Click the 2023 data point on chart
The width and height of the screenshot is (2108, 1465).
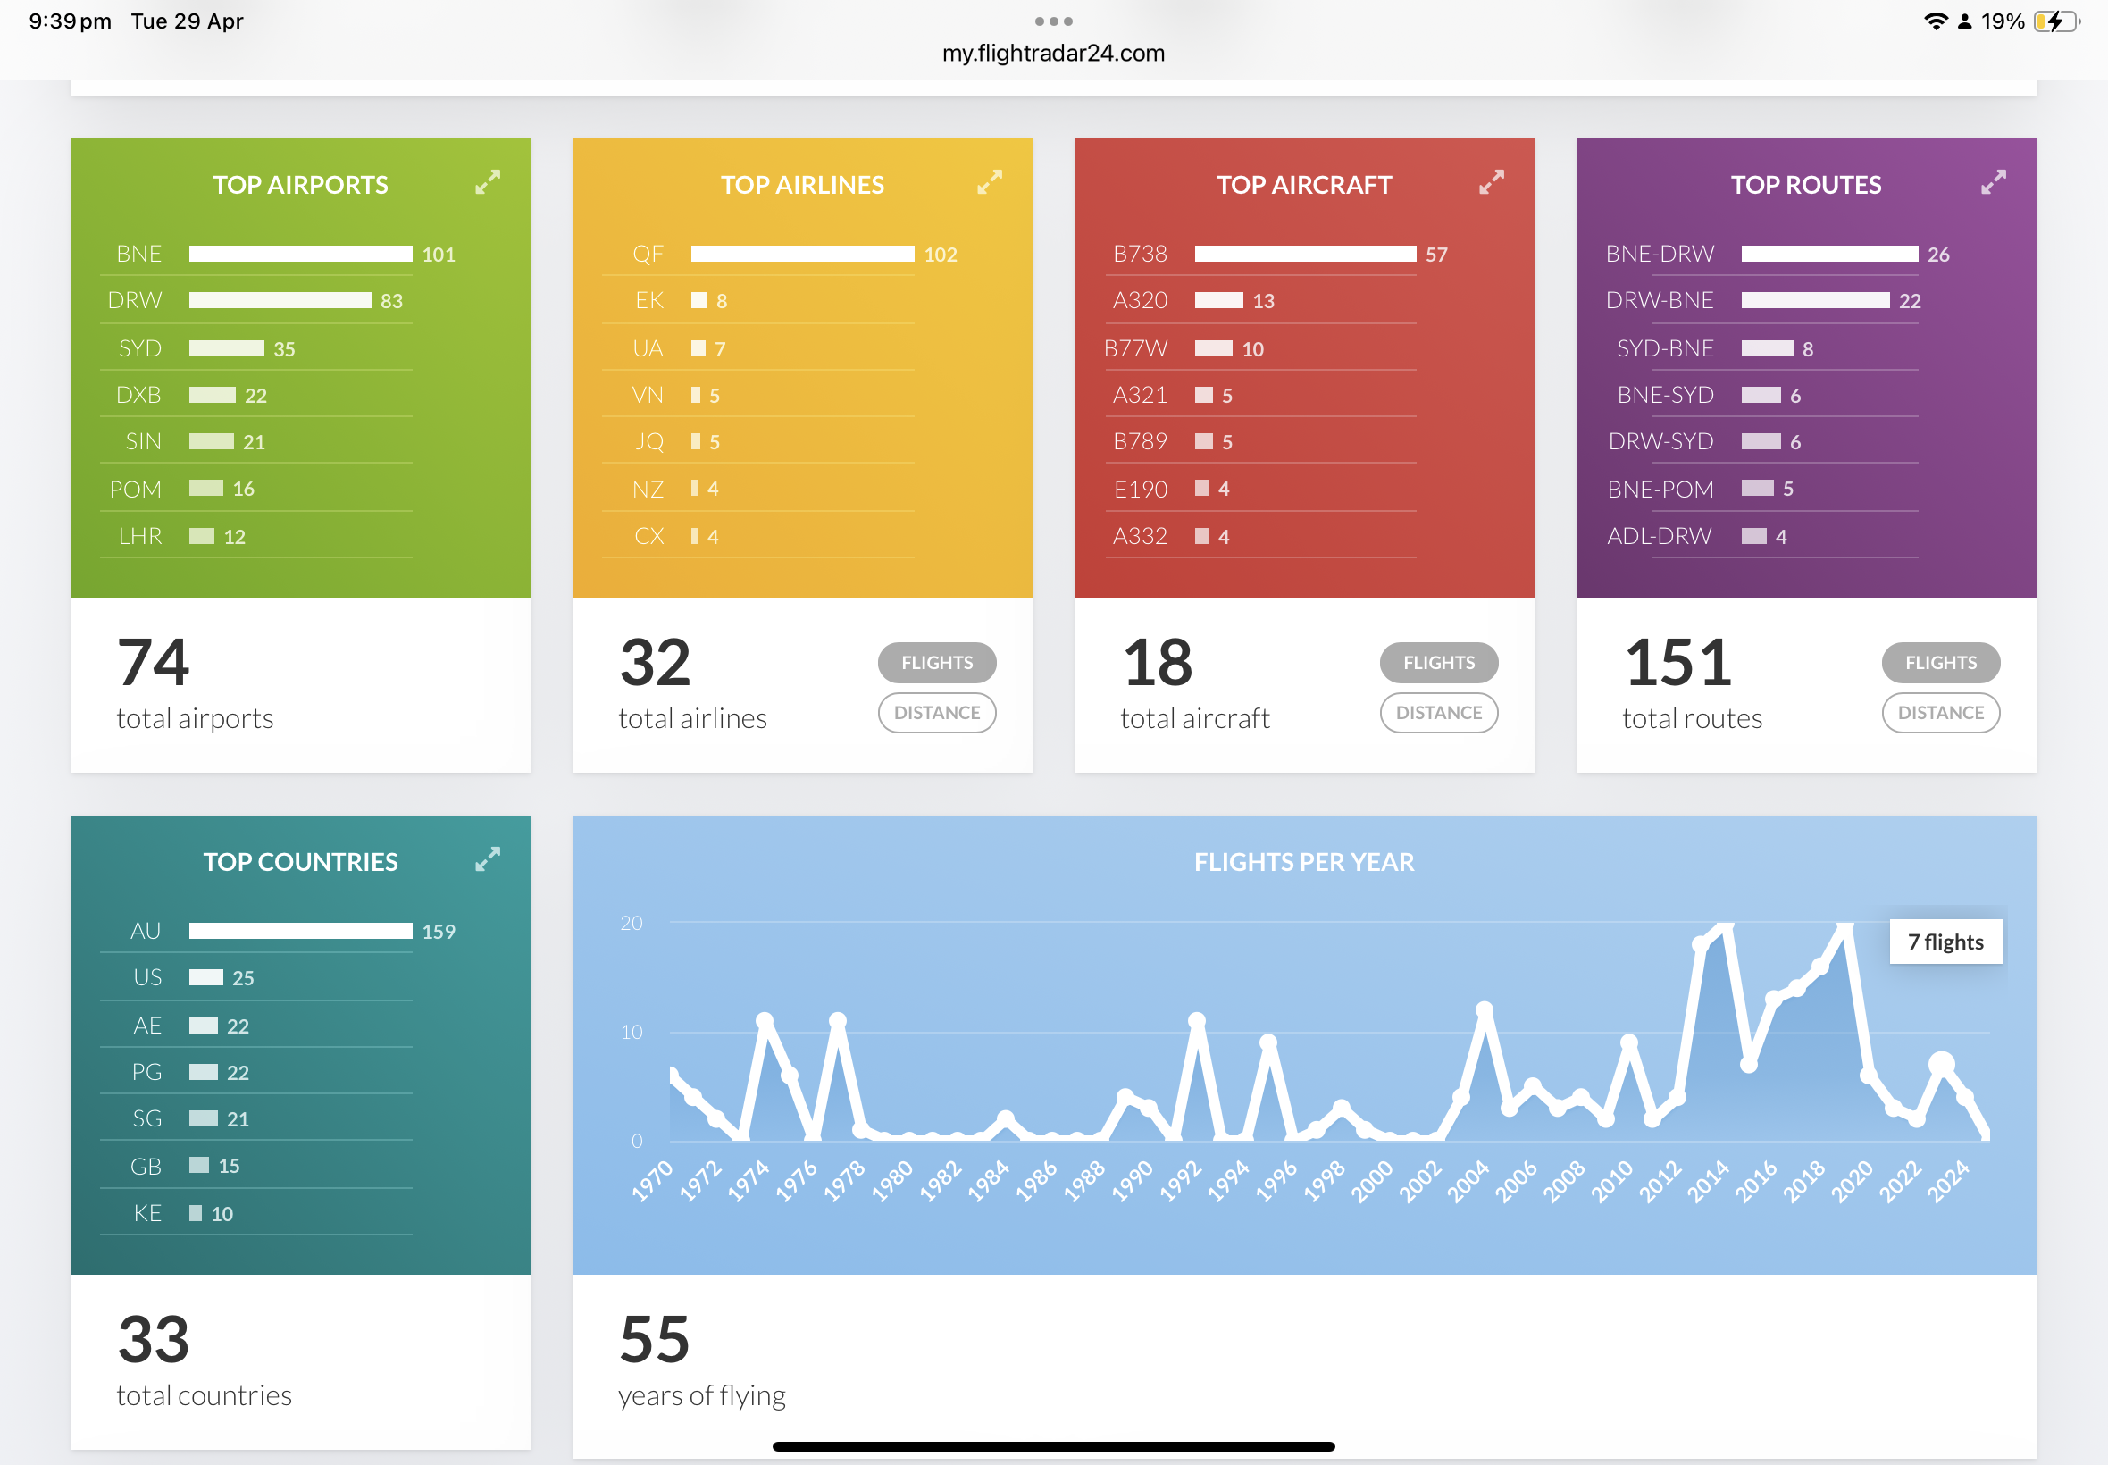(1941, 1065)
